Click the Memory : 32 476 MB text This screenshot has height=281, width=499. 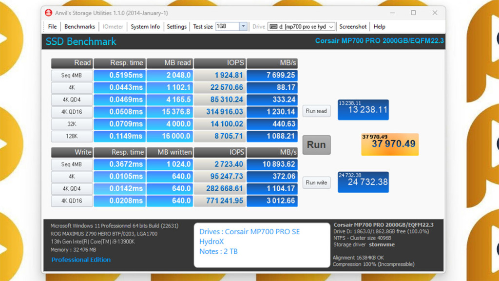(x=73, y=250)
